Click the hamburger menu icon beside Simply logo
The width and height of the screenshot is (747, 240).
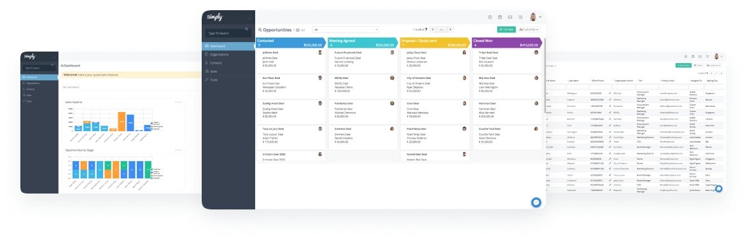(x=249, y=18)
